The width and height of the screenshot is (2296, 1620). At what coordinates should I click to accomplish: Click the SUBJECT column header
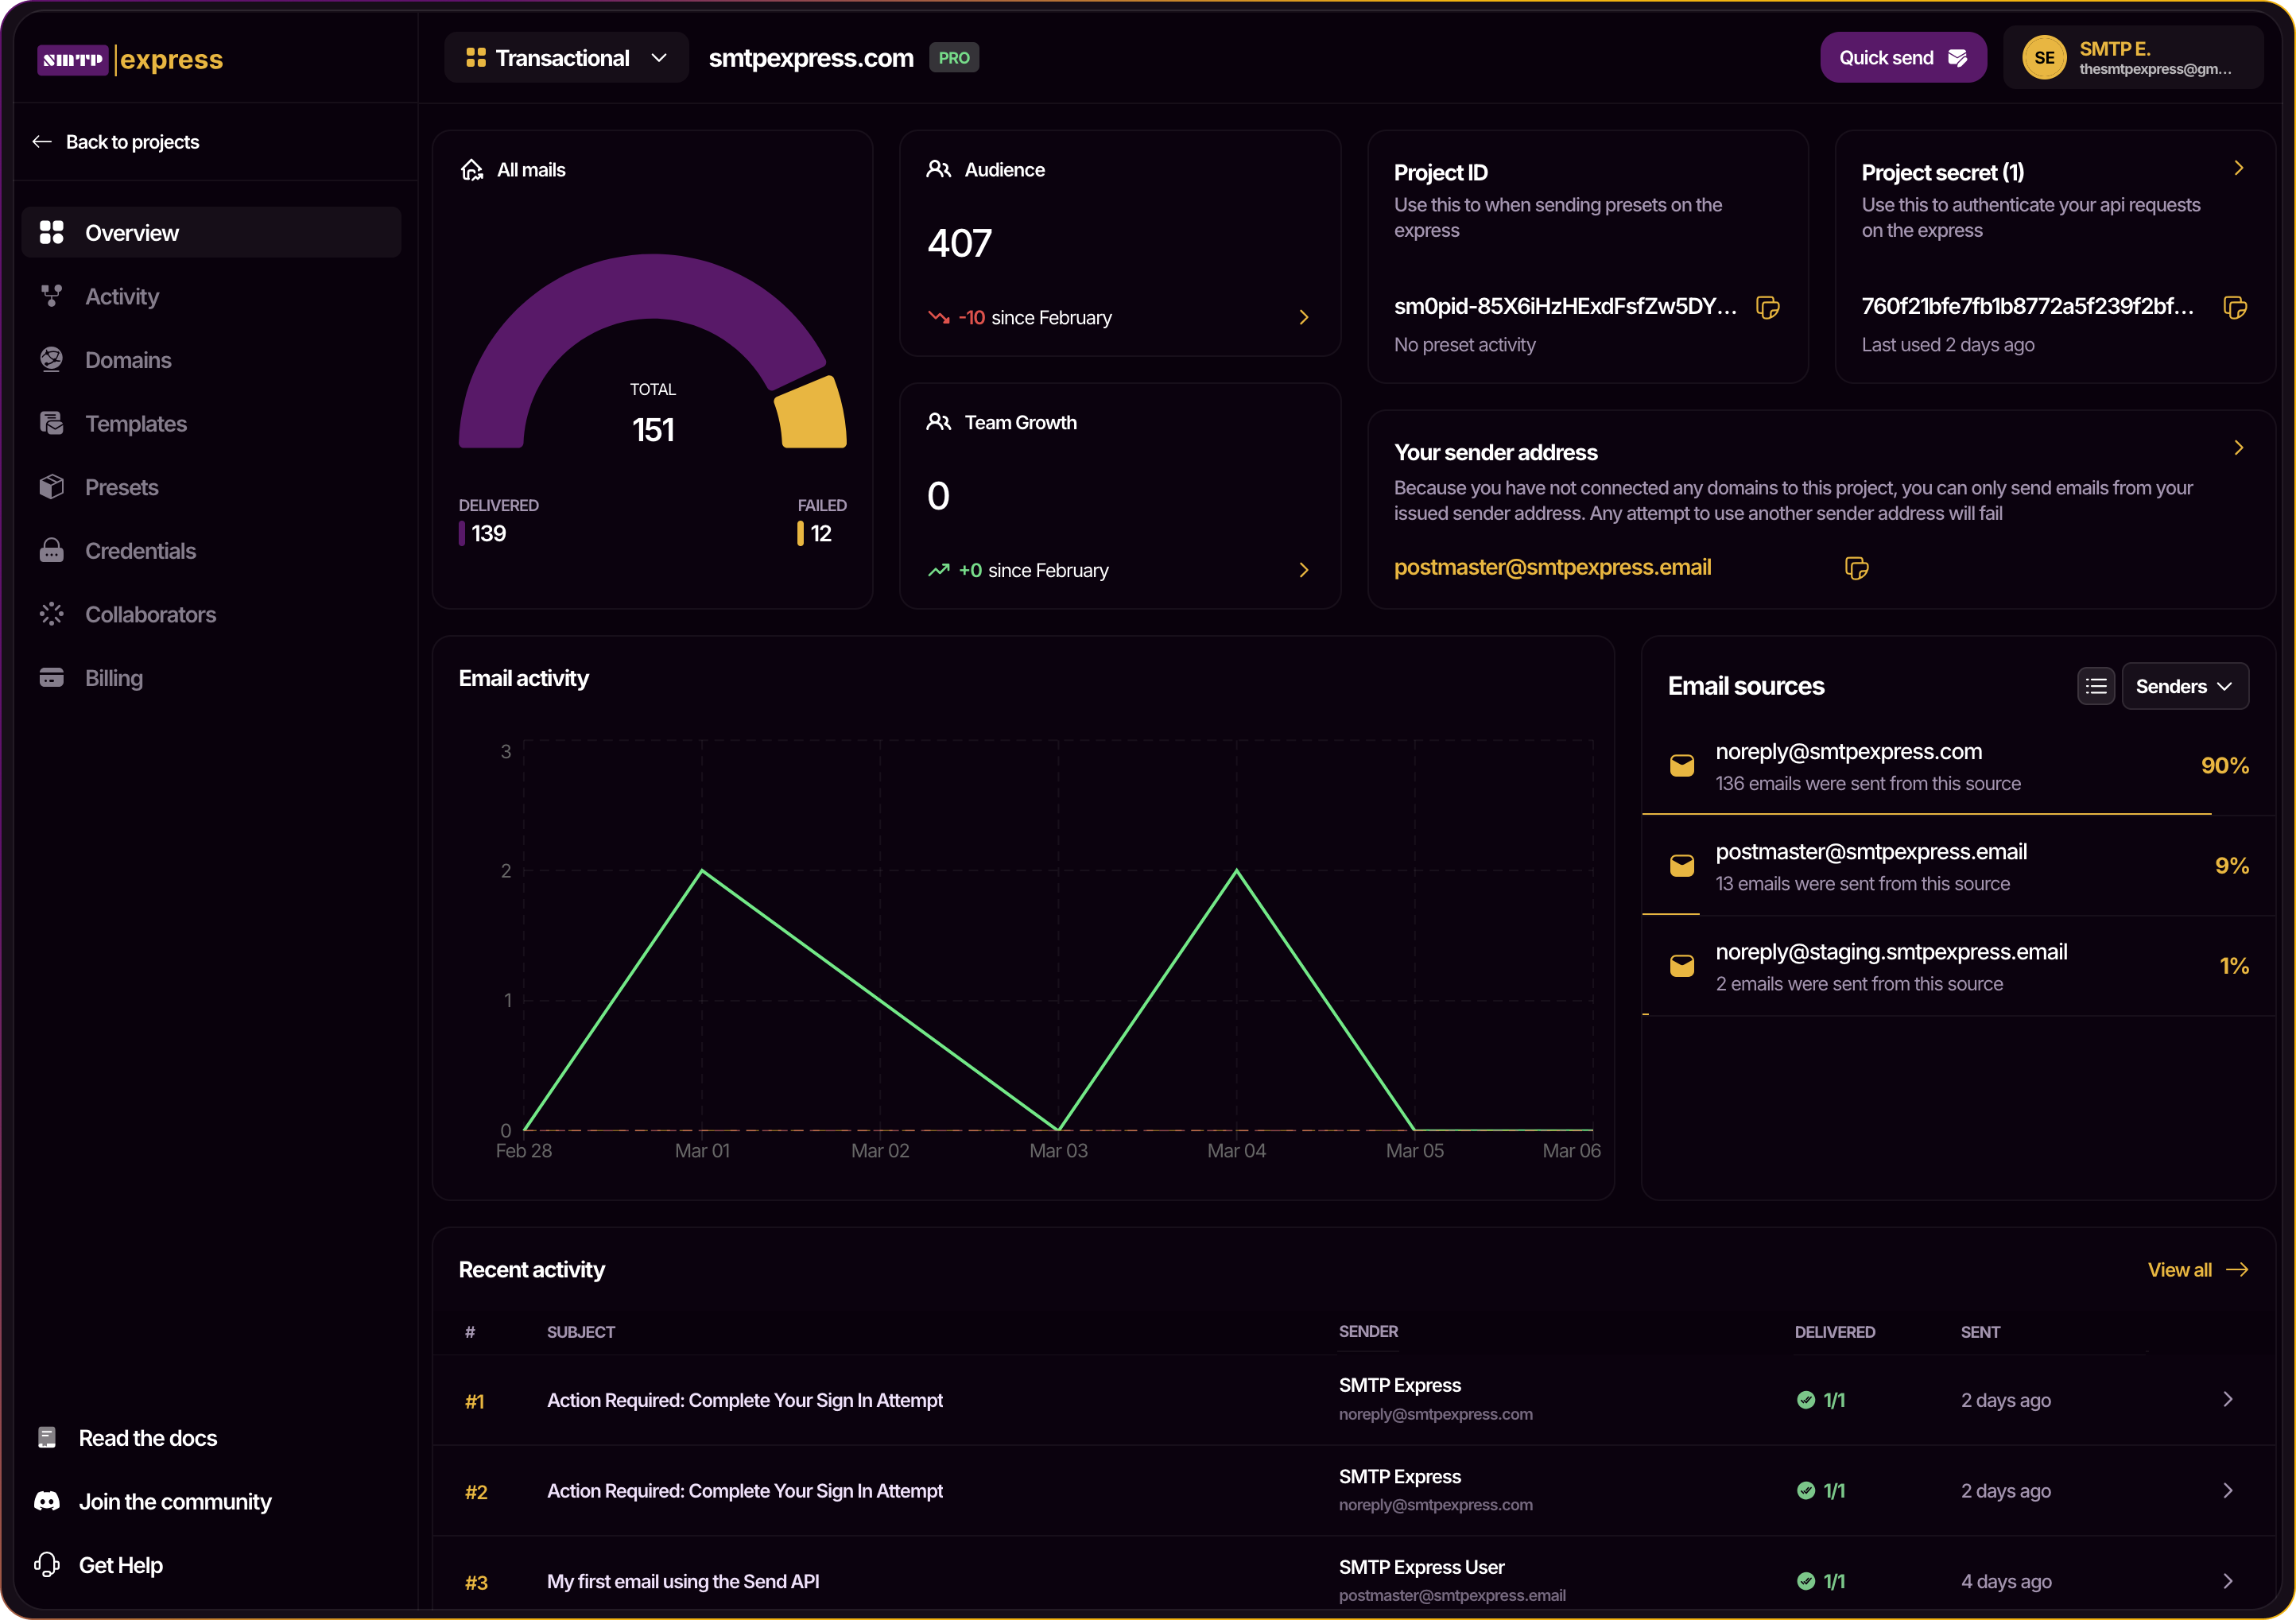(581, 1332)
